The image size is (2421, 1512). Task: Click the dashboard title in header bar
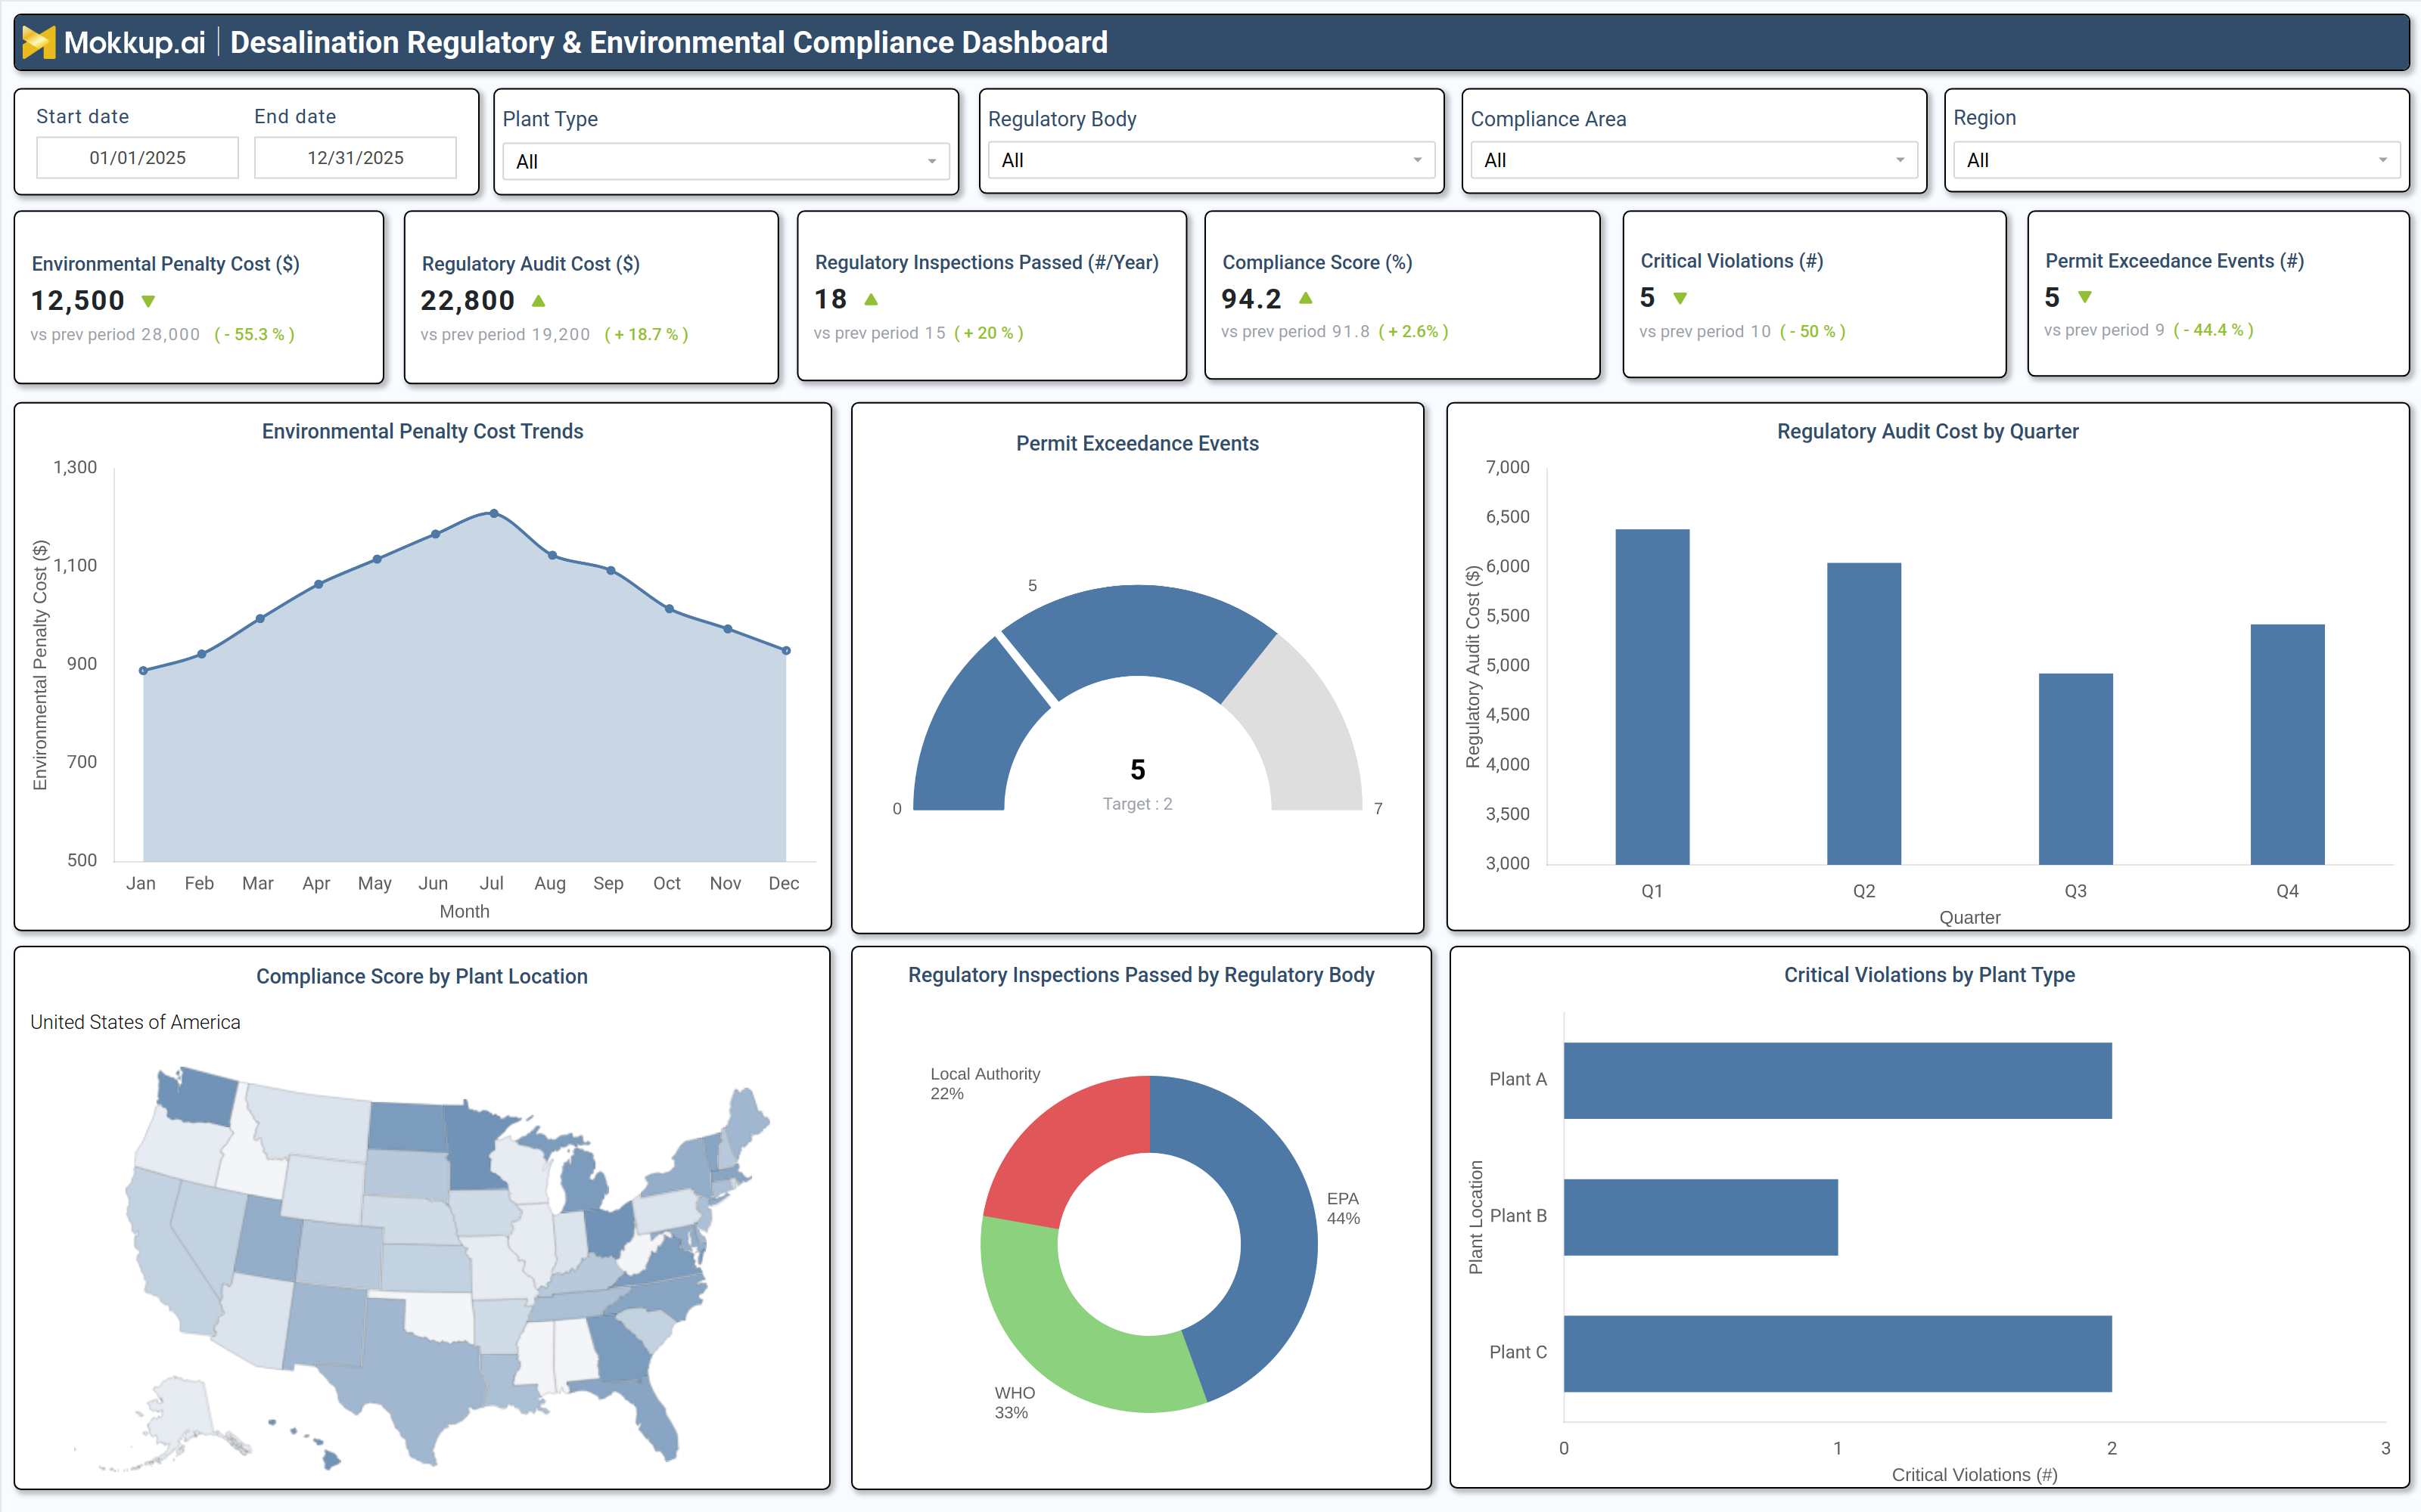[x=668, y=42]
